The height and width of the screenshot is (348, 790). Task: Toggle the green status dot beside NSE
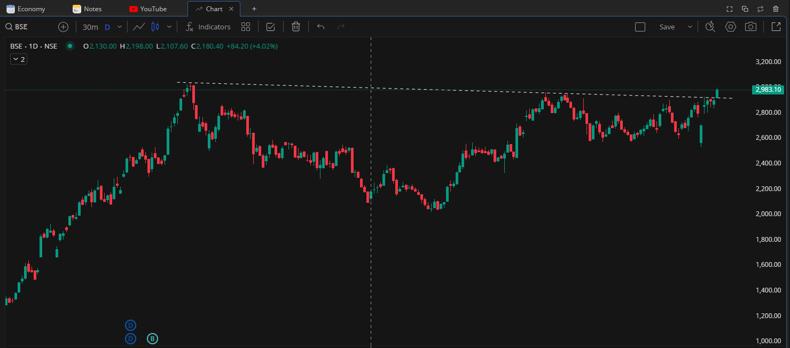coord(69,46)
